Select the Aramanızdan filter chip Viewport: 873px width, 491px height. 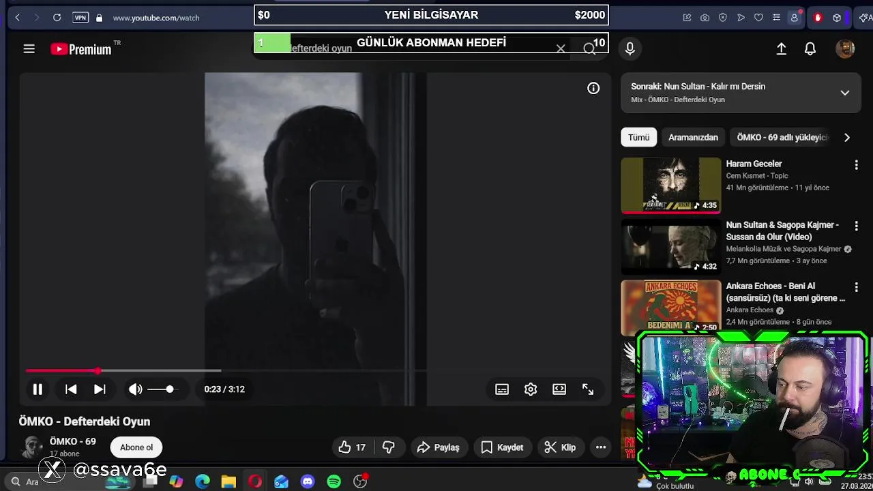click(x=693, y=137)
